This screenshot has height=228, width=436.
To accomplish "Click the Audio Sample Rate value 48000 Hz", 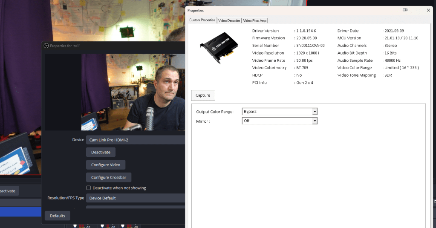I will [393, 61].
